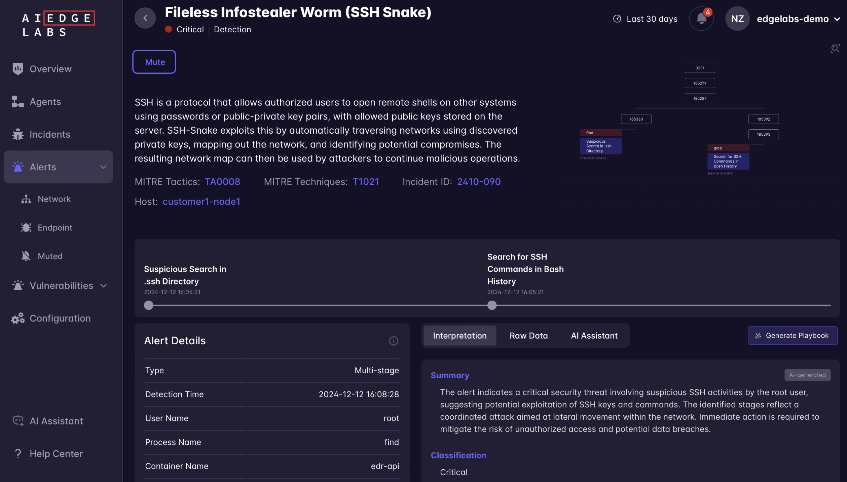
Task: Click the red Critical severity dot
Action: (169, 29)
